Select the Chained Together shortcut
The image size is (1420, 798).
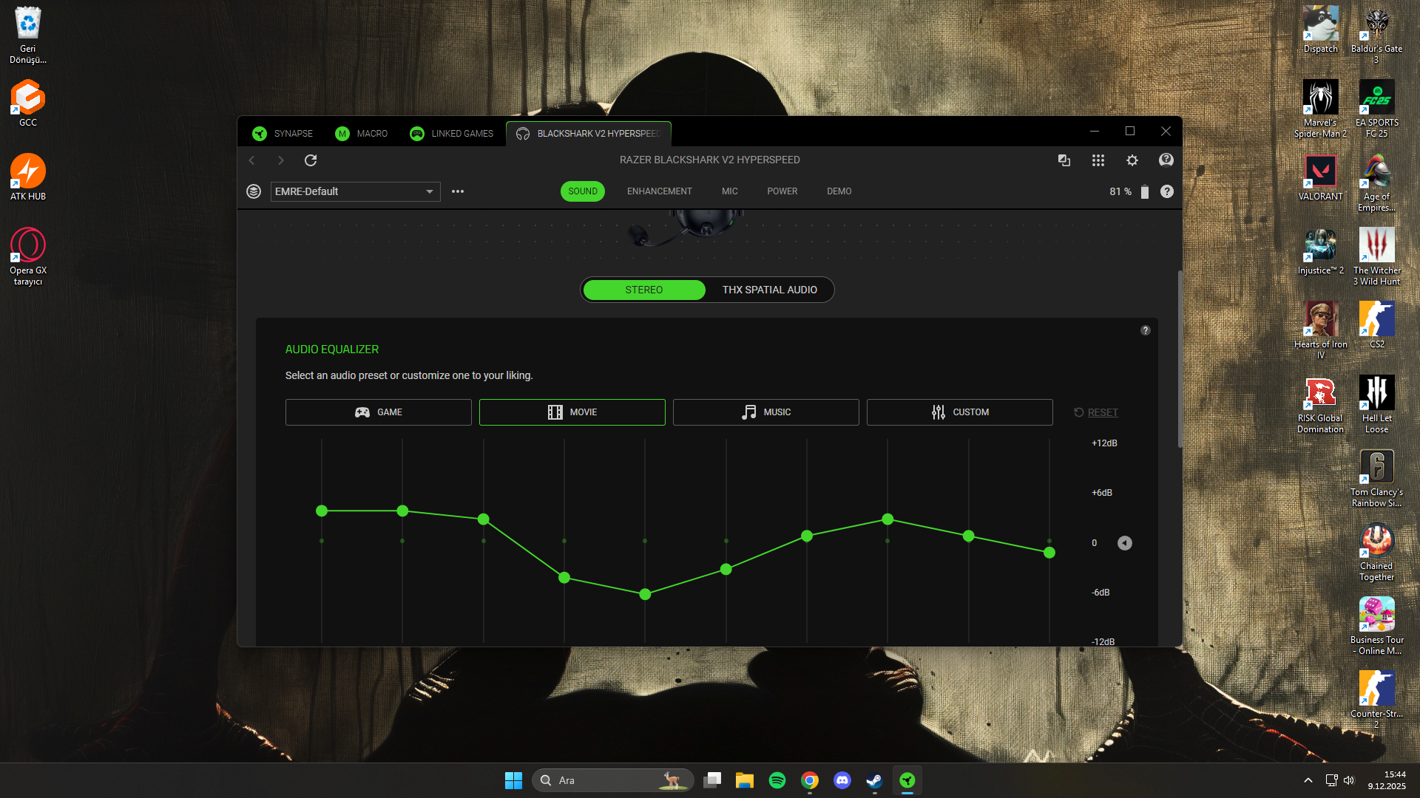pos(1377,552)
